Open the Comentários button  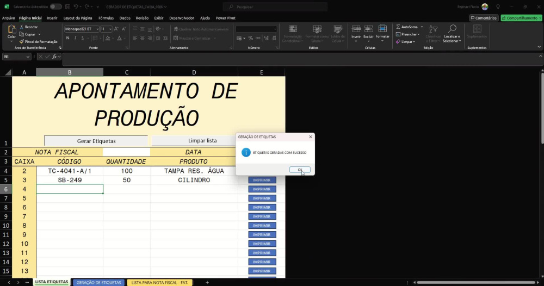(484, 18)
